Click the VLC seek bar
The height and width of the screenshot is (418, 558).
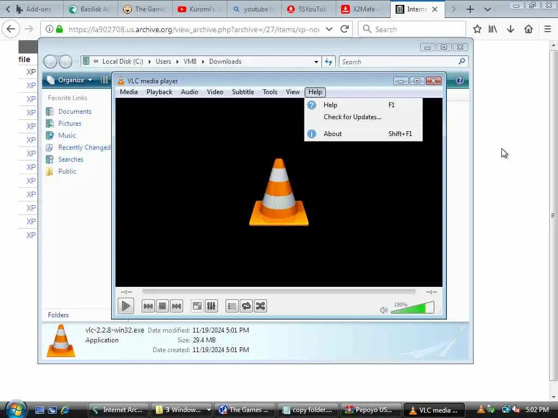(278, 292)
